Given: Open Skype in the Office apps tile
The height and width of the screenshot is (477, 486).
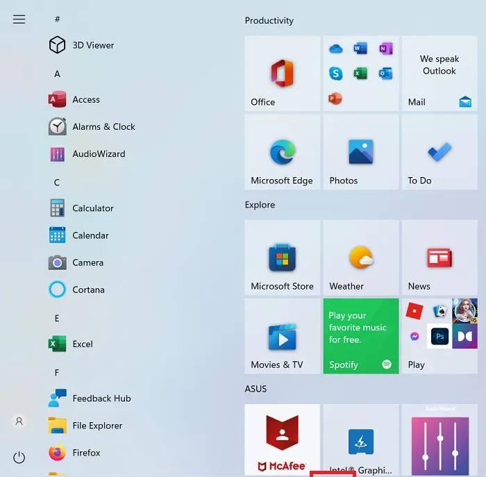Looking at the screenshot, I should [x=335, y=74].
